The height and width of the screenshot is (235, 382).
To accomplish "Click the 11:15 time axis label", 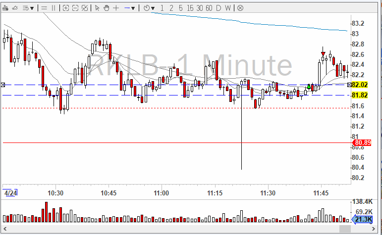I will coord(215,193).
